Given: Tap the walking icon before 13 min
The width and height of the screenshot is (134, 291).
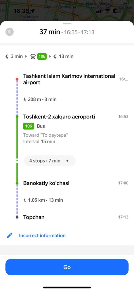Looking at the screenshot, I should point(55,56).
